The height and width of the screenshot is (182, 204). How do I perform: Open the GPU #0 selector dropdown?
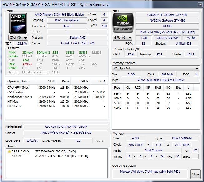(x=122, y=38)
